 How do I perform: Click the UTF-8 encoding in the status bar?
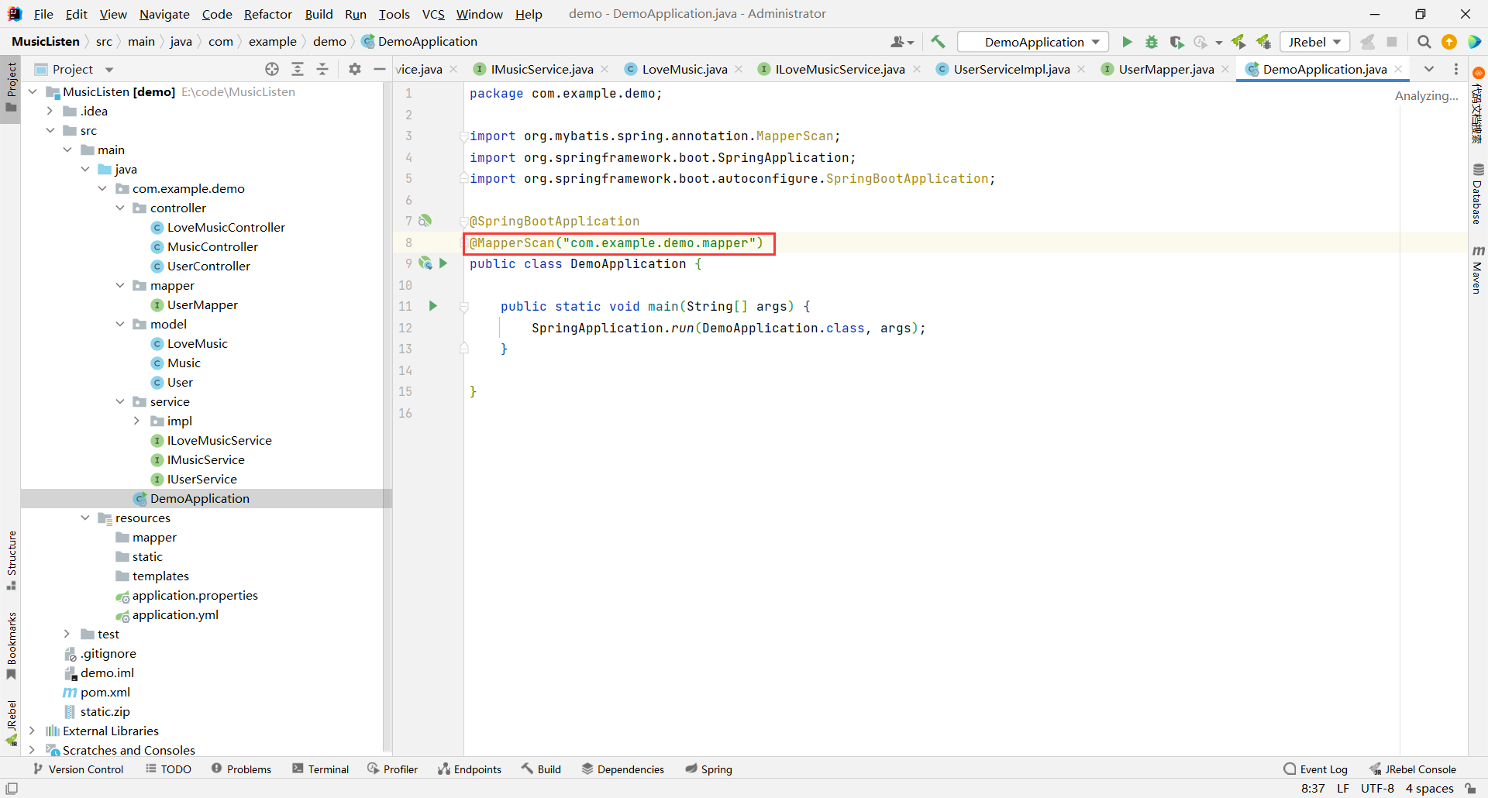[x=1377, y=788]
